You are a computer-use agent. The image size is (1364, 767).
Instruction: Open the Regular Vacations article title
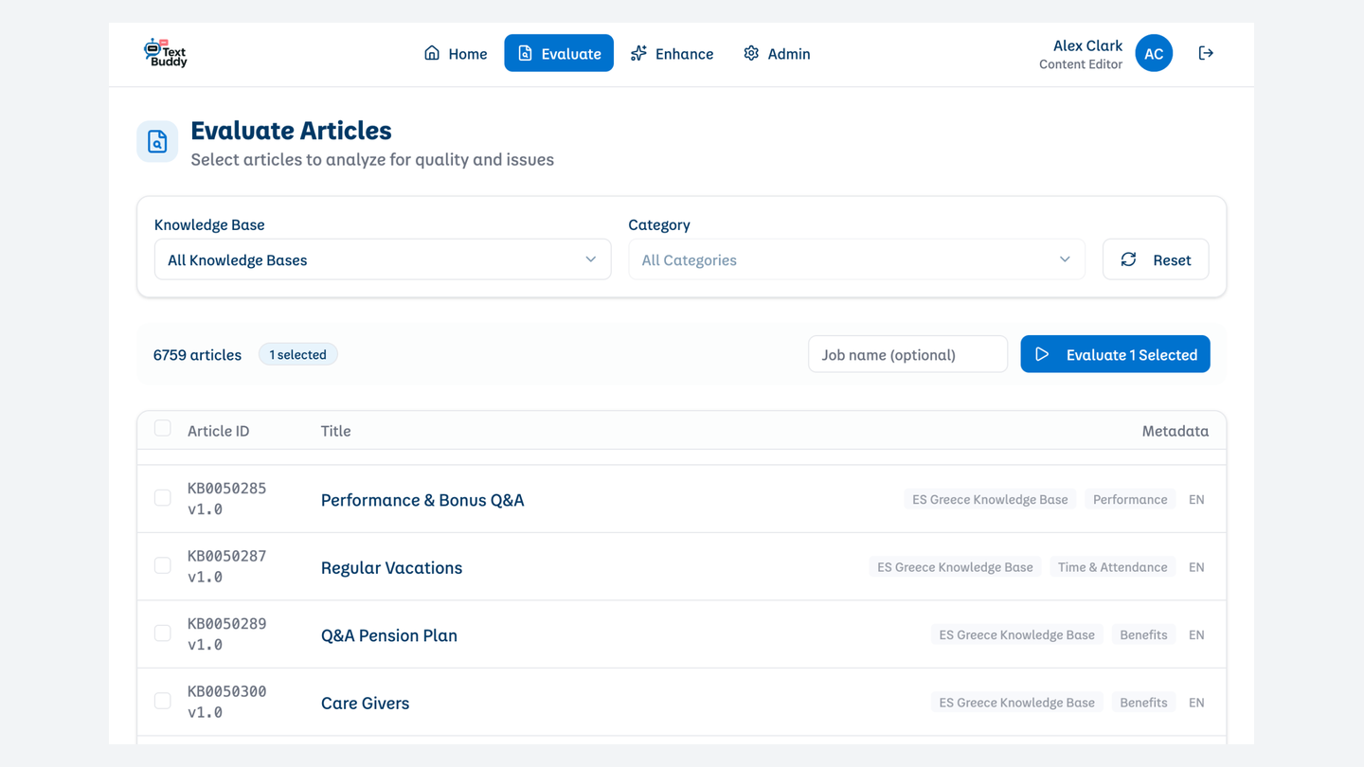pyautogui.click(x=391, y=567)
